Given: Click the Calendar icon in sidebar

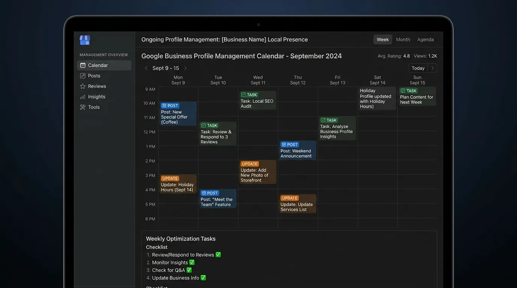Looking at the screenshot, I should point(83,65).
